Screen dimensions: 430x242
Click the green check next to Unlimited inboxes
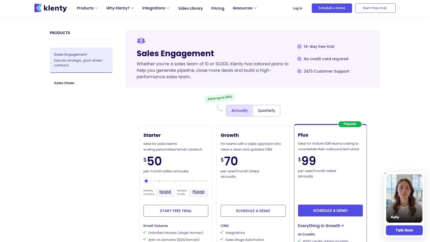tap(145, 232)
